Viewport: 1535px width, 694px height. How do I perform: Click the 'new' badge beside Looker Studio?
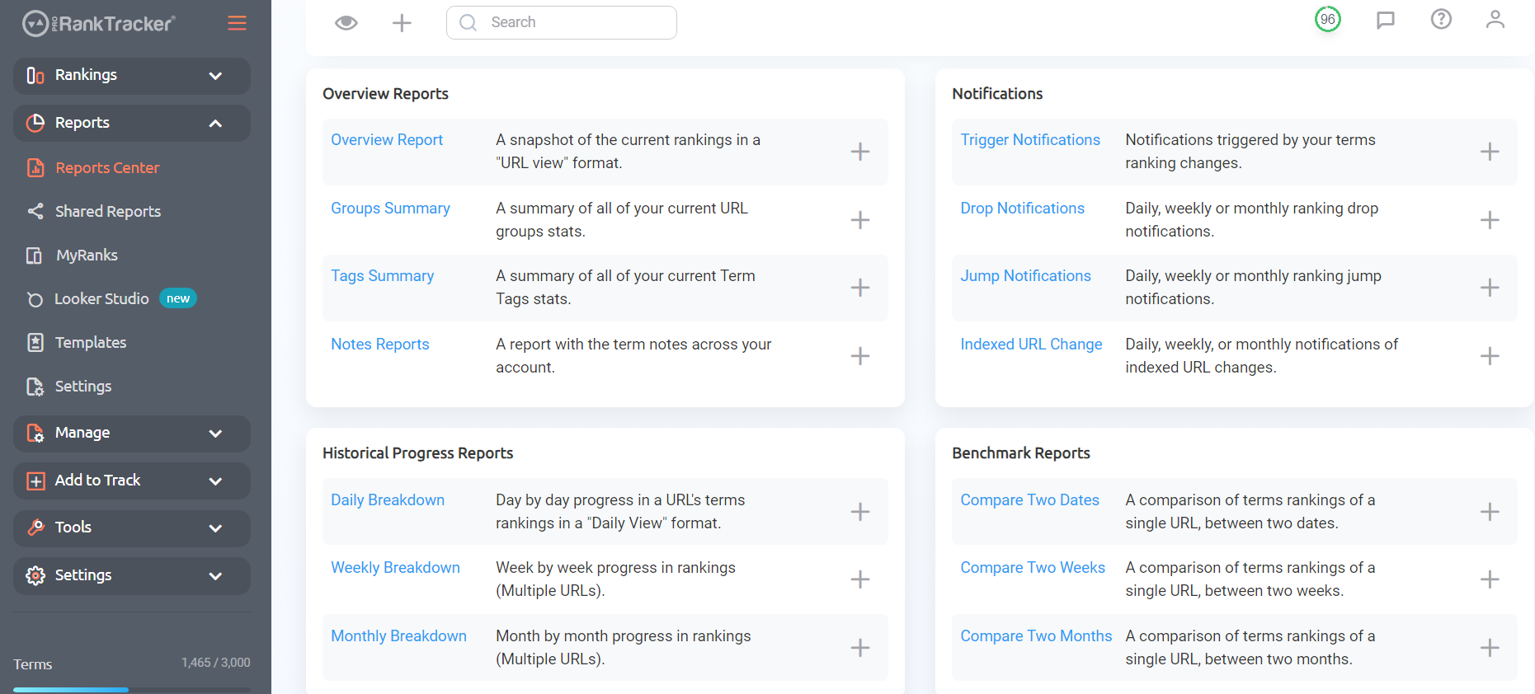178,298
